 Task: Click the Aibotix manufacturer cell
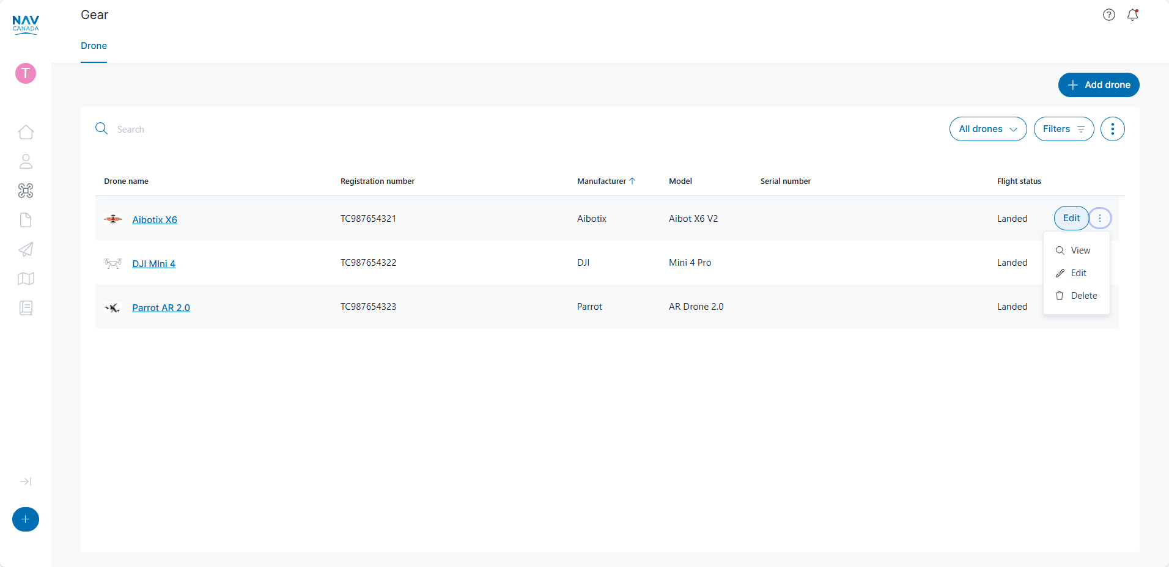(592, 219)
